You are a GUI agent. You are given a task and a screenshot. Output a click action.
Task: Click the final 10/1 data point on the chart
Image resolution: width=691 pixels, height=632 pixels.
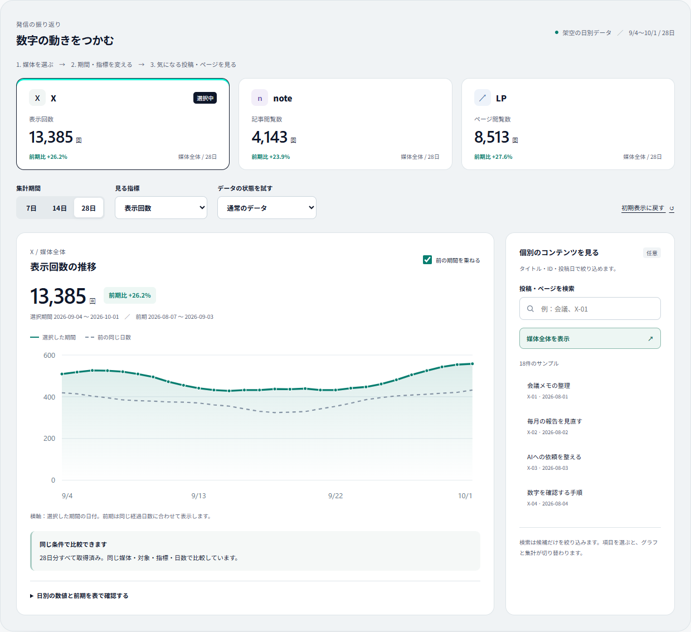[x=473, y=364]
